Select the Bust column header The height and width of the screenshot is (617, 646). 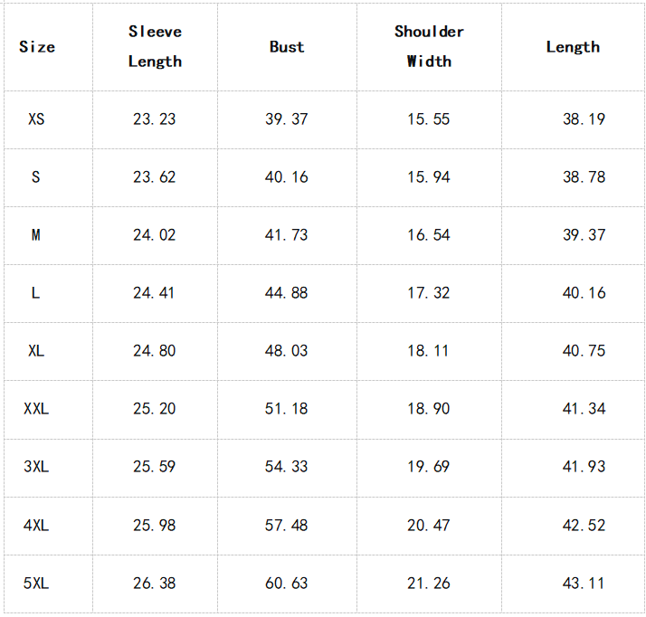coord(287,47)
